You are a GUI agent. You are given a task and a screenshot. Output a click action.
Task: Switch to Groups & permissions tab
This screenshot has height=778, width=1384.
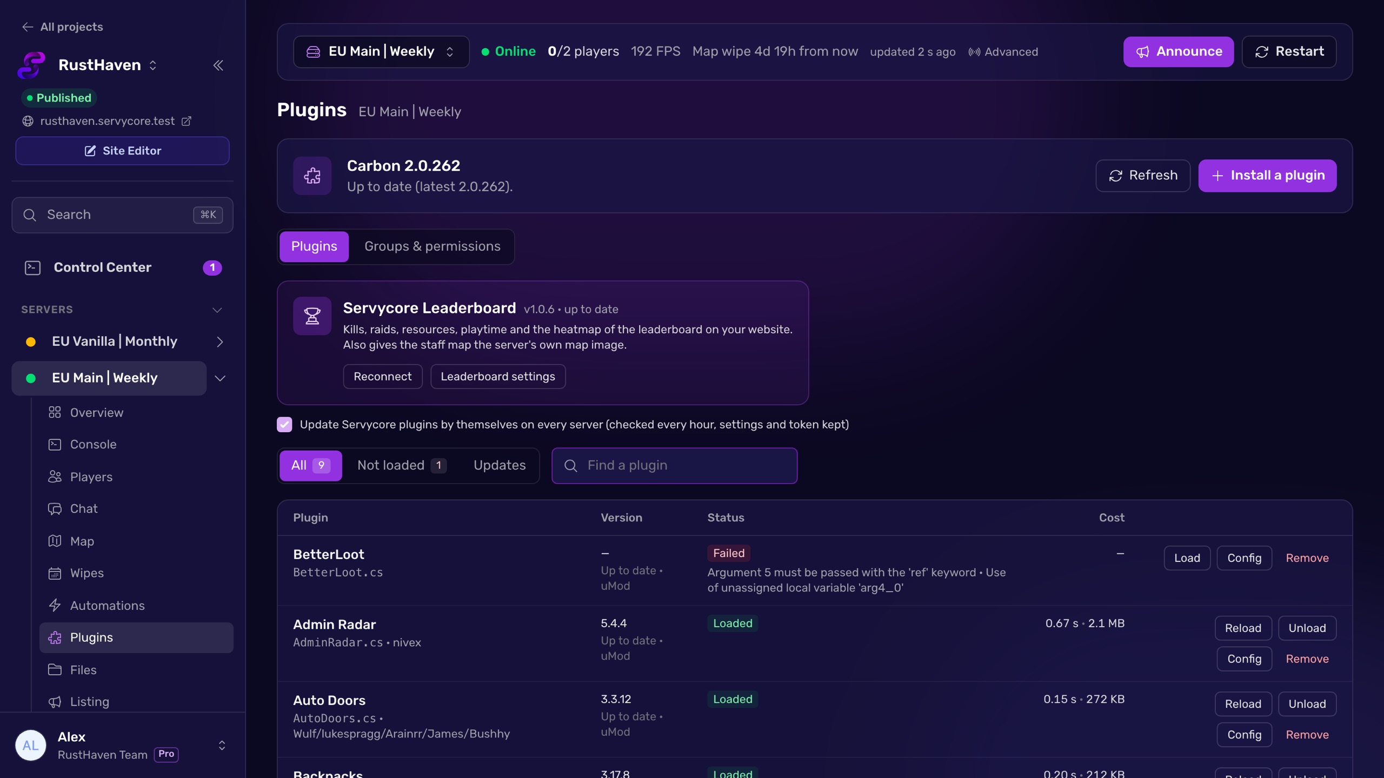point(432,246)
